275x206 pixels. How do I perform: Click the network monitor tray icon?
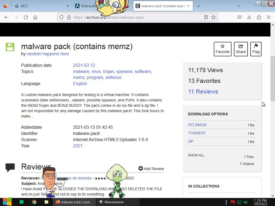[239, 202]
